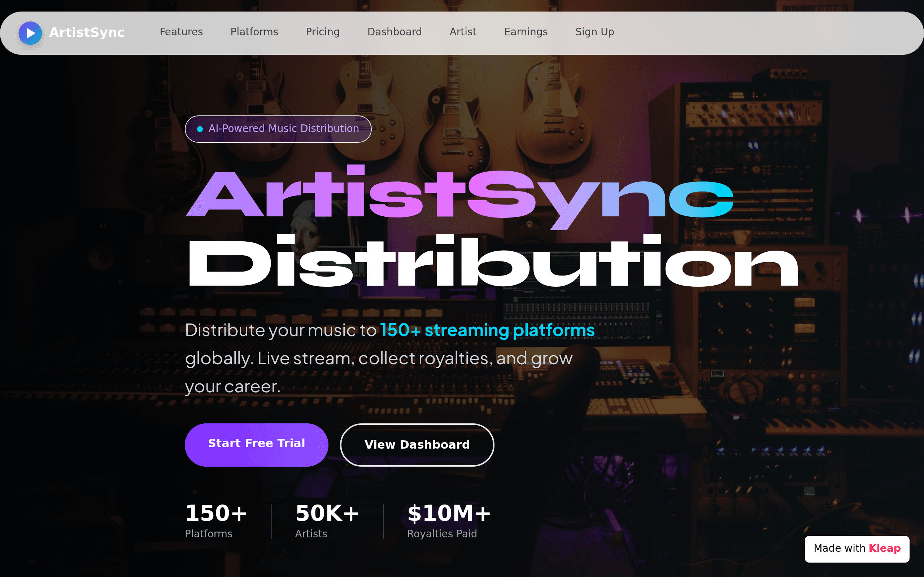Open the Features nav link

(181, 32)
